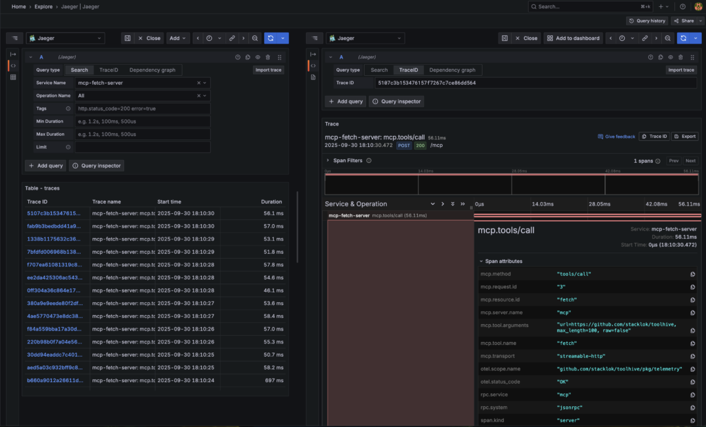Viewport: 706px width, 427px height.
Task: Disable query A with the eye icon, left panel
Action: (x=257, y=57)
